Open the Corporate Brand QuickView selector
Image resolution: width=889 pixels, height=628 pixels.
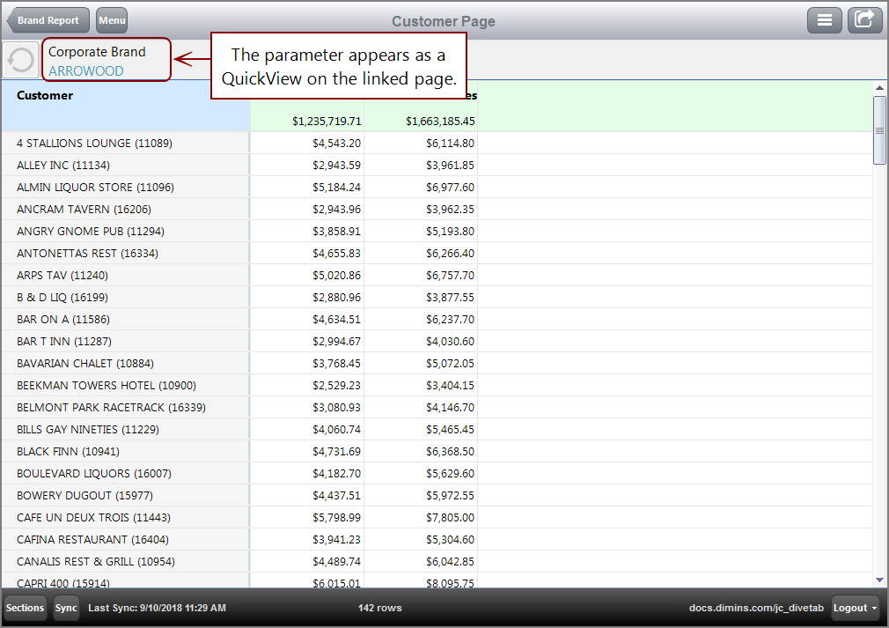(x=106, y=60)
